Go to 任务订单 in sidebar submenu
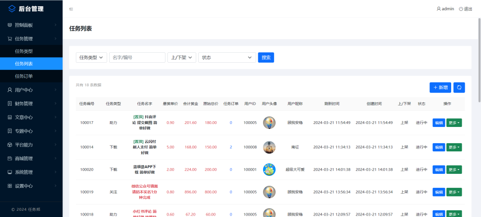This screenshot has width=481, height=217. (24, 76)
